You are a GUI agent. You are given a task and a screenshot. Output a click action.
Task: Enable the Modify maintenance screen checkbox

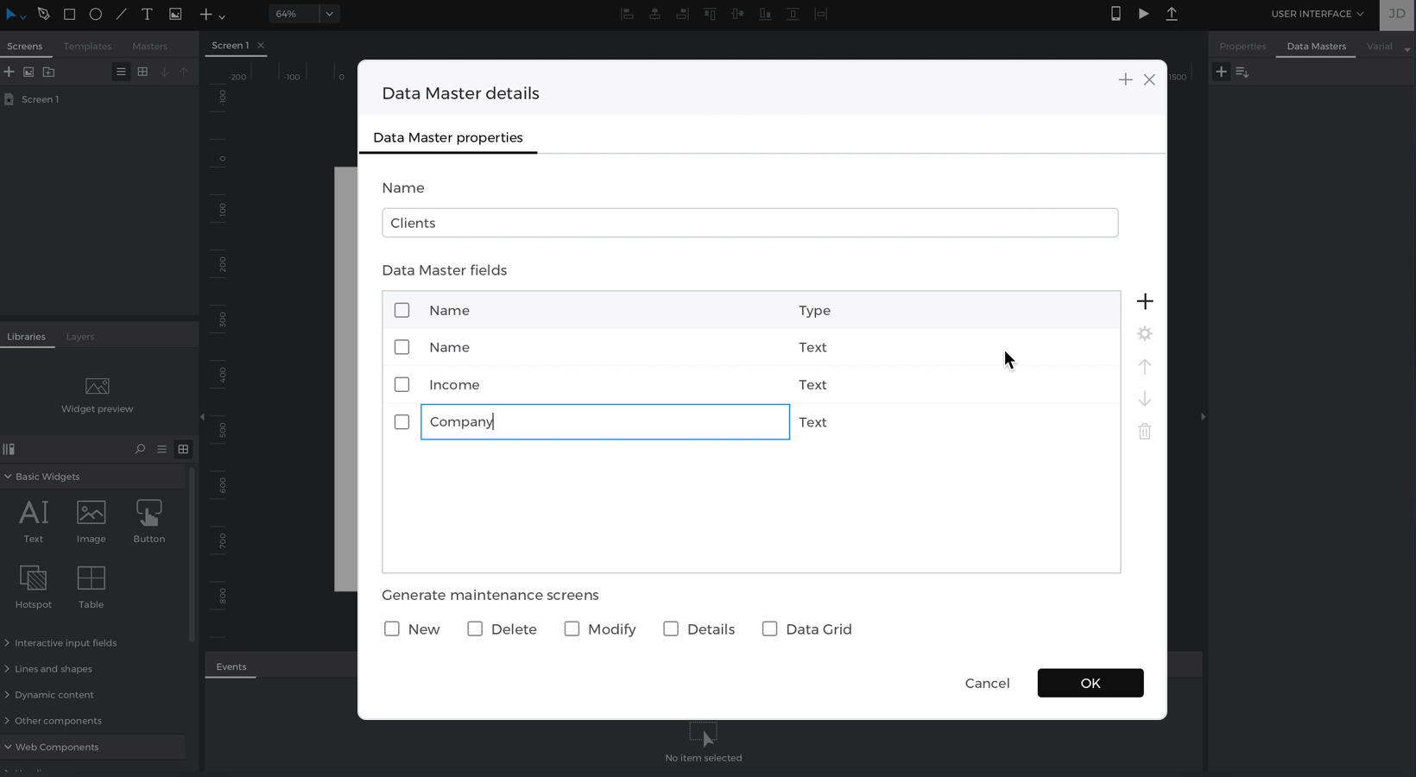tap(572, 629)
